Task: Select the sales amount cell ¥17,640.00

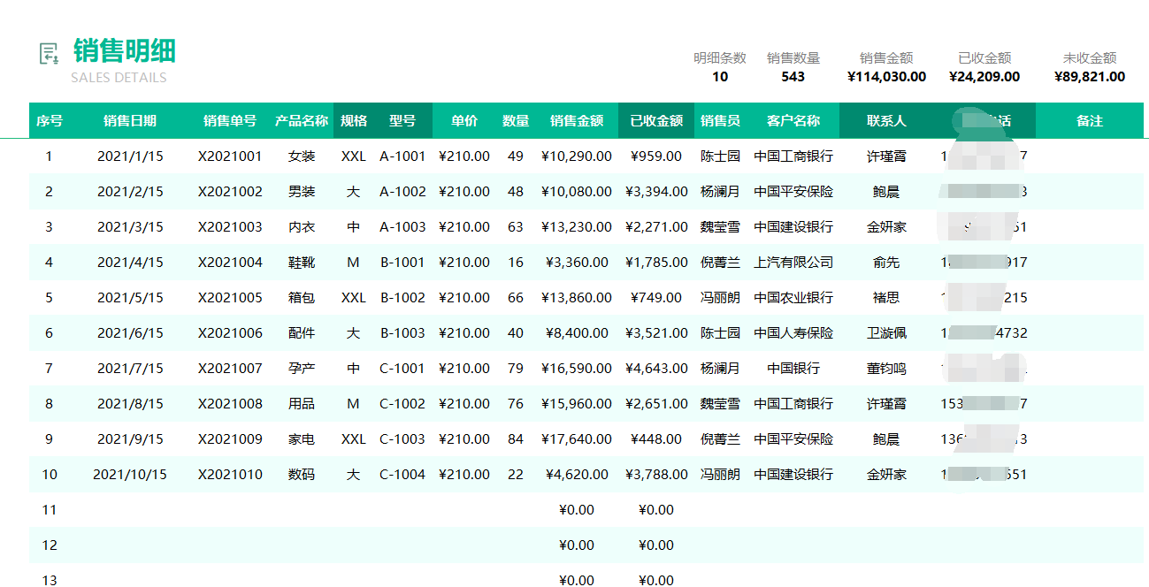Action: pos(577,439)
